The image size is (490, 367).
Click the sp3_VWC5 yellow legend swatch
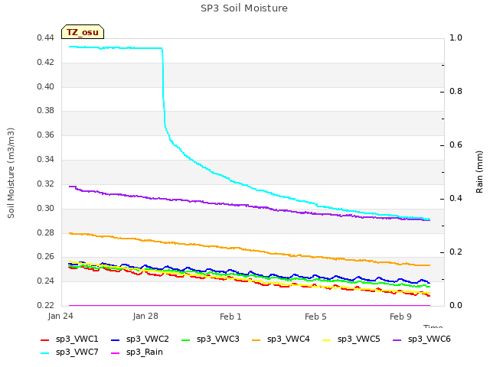pos(327,340)
